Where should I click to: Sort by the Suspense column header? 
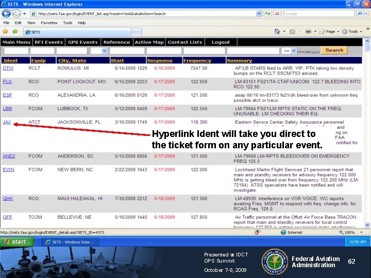click(x=160, y=61)
